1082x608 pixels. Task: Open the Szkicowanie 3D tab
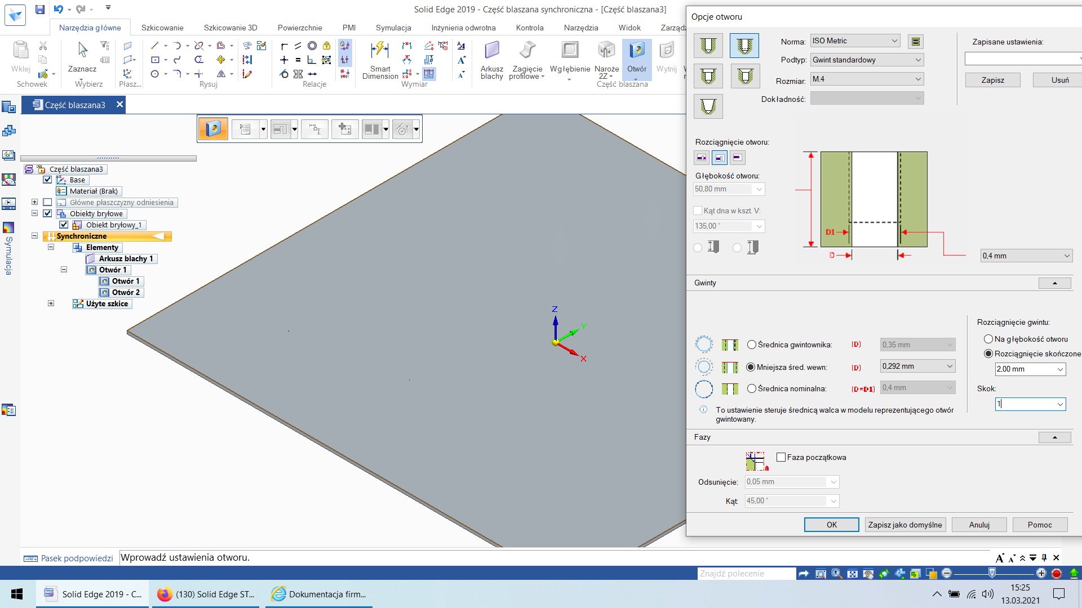pos(230,28)
